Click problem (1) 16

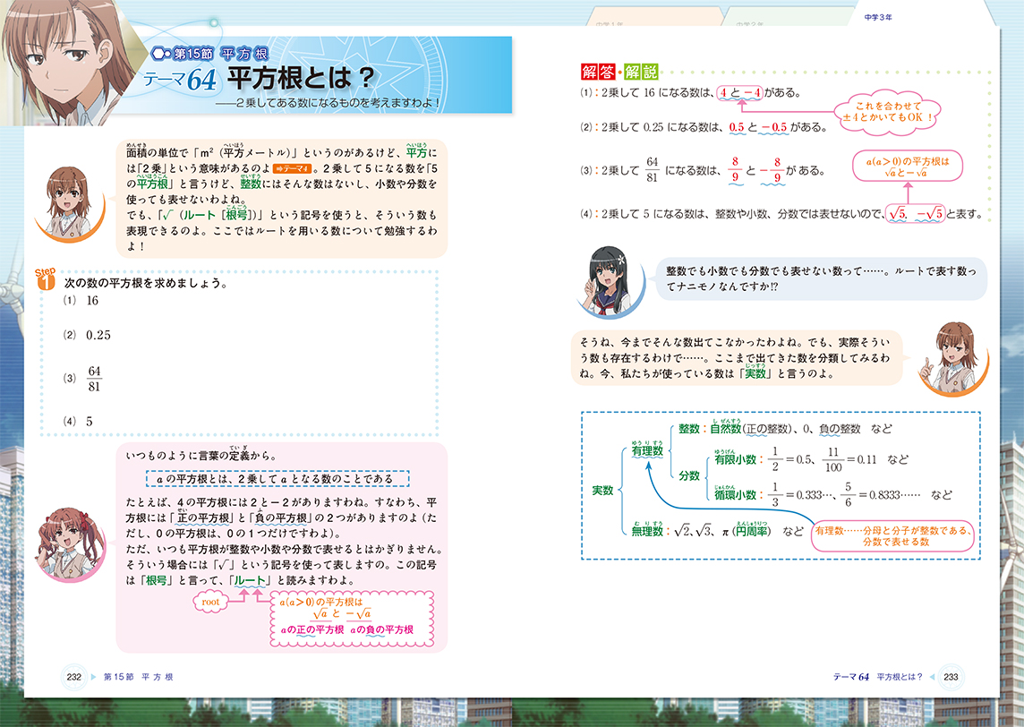(x=81, y=301)
